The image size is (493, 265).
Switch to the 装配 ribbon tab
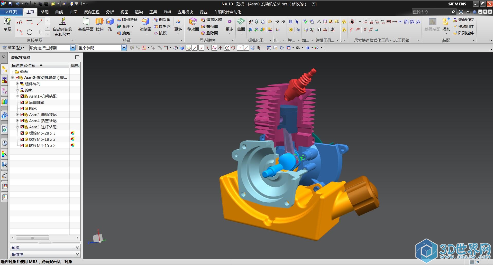pos(44,12)
